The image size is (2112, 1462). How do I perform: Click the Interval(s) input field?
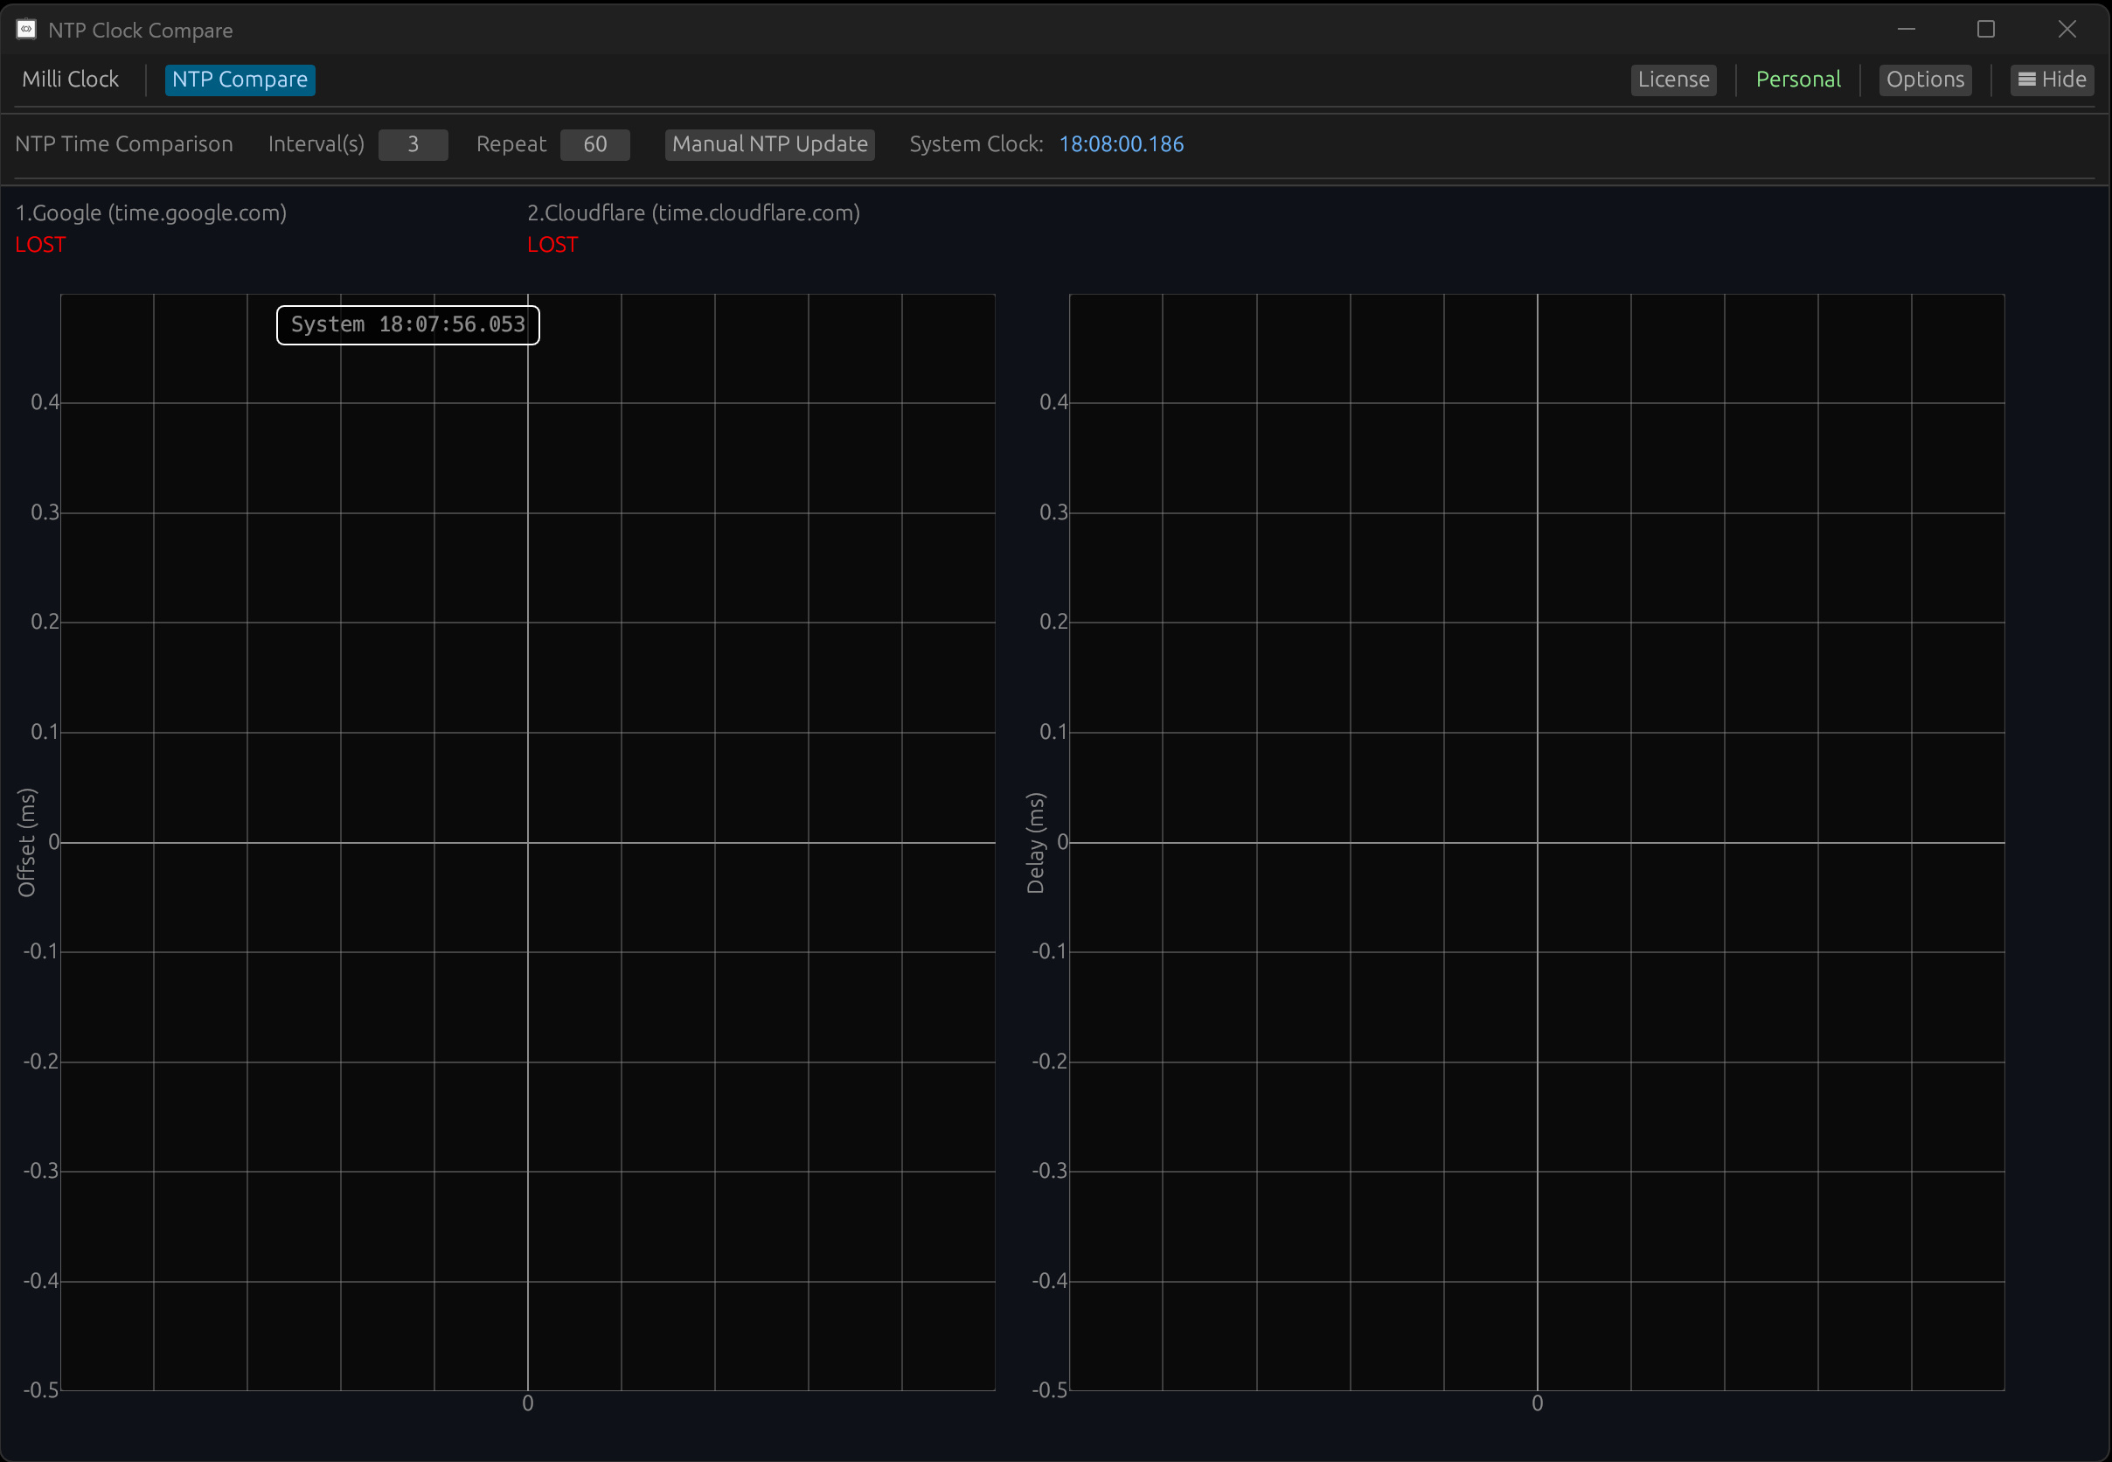[x=413, y=145]
